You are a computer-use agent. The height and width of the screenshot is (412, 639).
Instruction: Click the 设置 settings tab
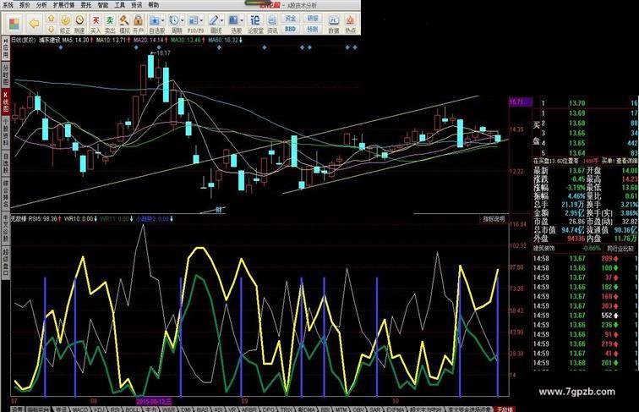[x=18, y=409]
